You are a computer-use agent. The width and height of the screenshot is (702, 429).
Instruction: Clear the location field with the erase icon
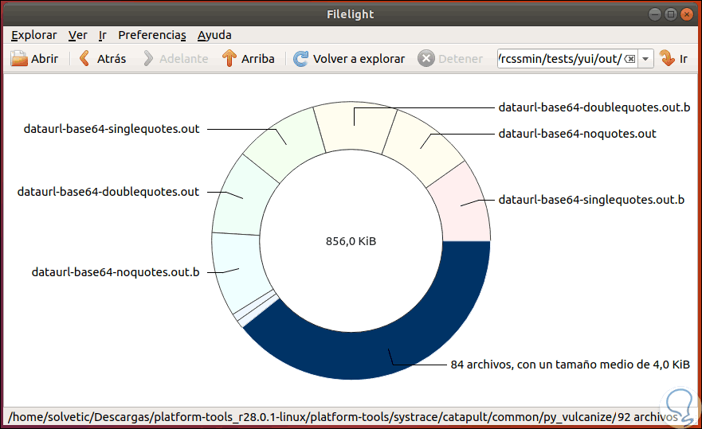click(629, 59)
